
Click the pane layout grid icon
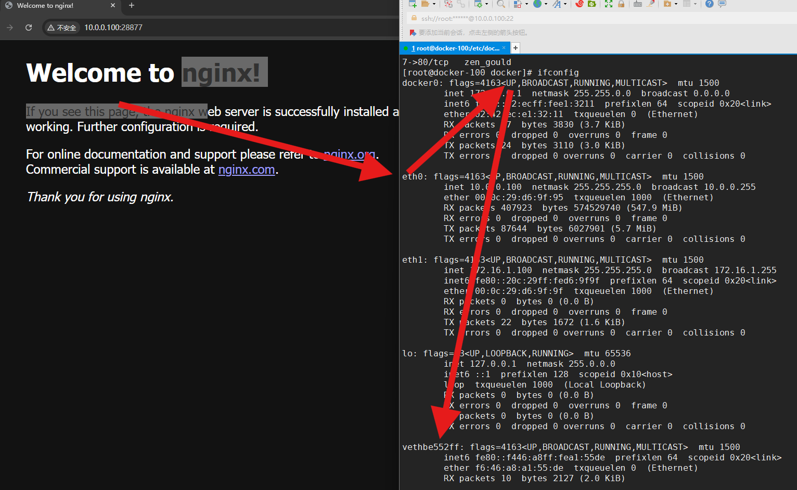(687, 4)
